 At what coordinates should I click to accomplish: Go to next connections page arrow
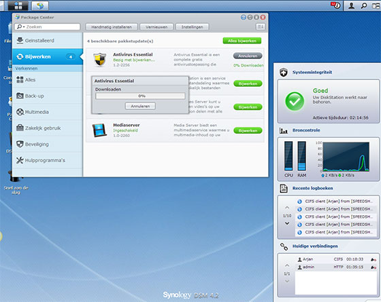tap(287, 281)
